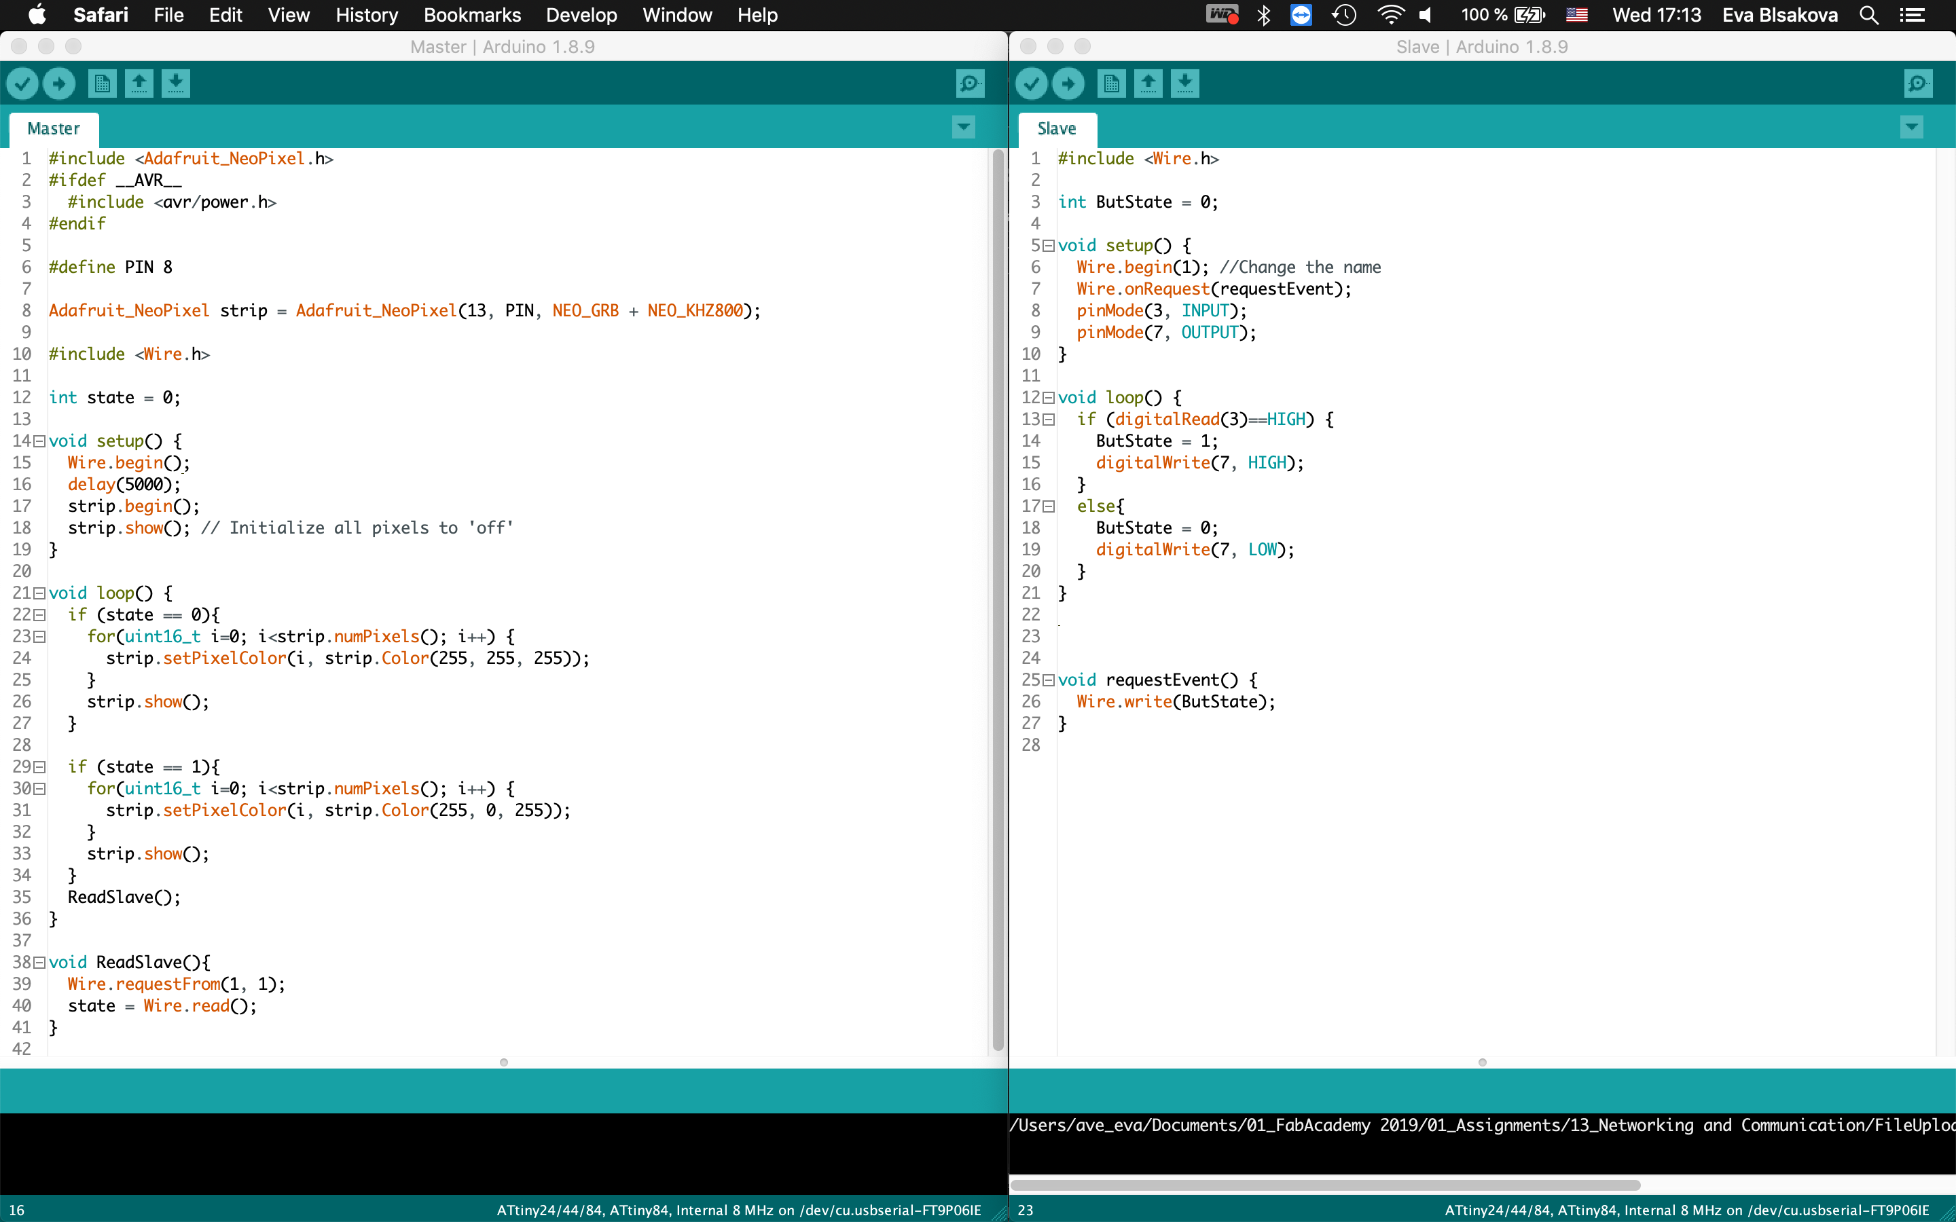Collapse ReadSlave function fold at line 38
The width and height of the screenshot is (1956, 1222).
[39, 963]
